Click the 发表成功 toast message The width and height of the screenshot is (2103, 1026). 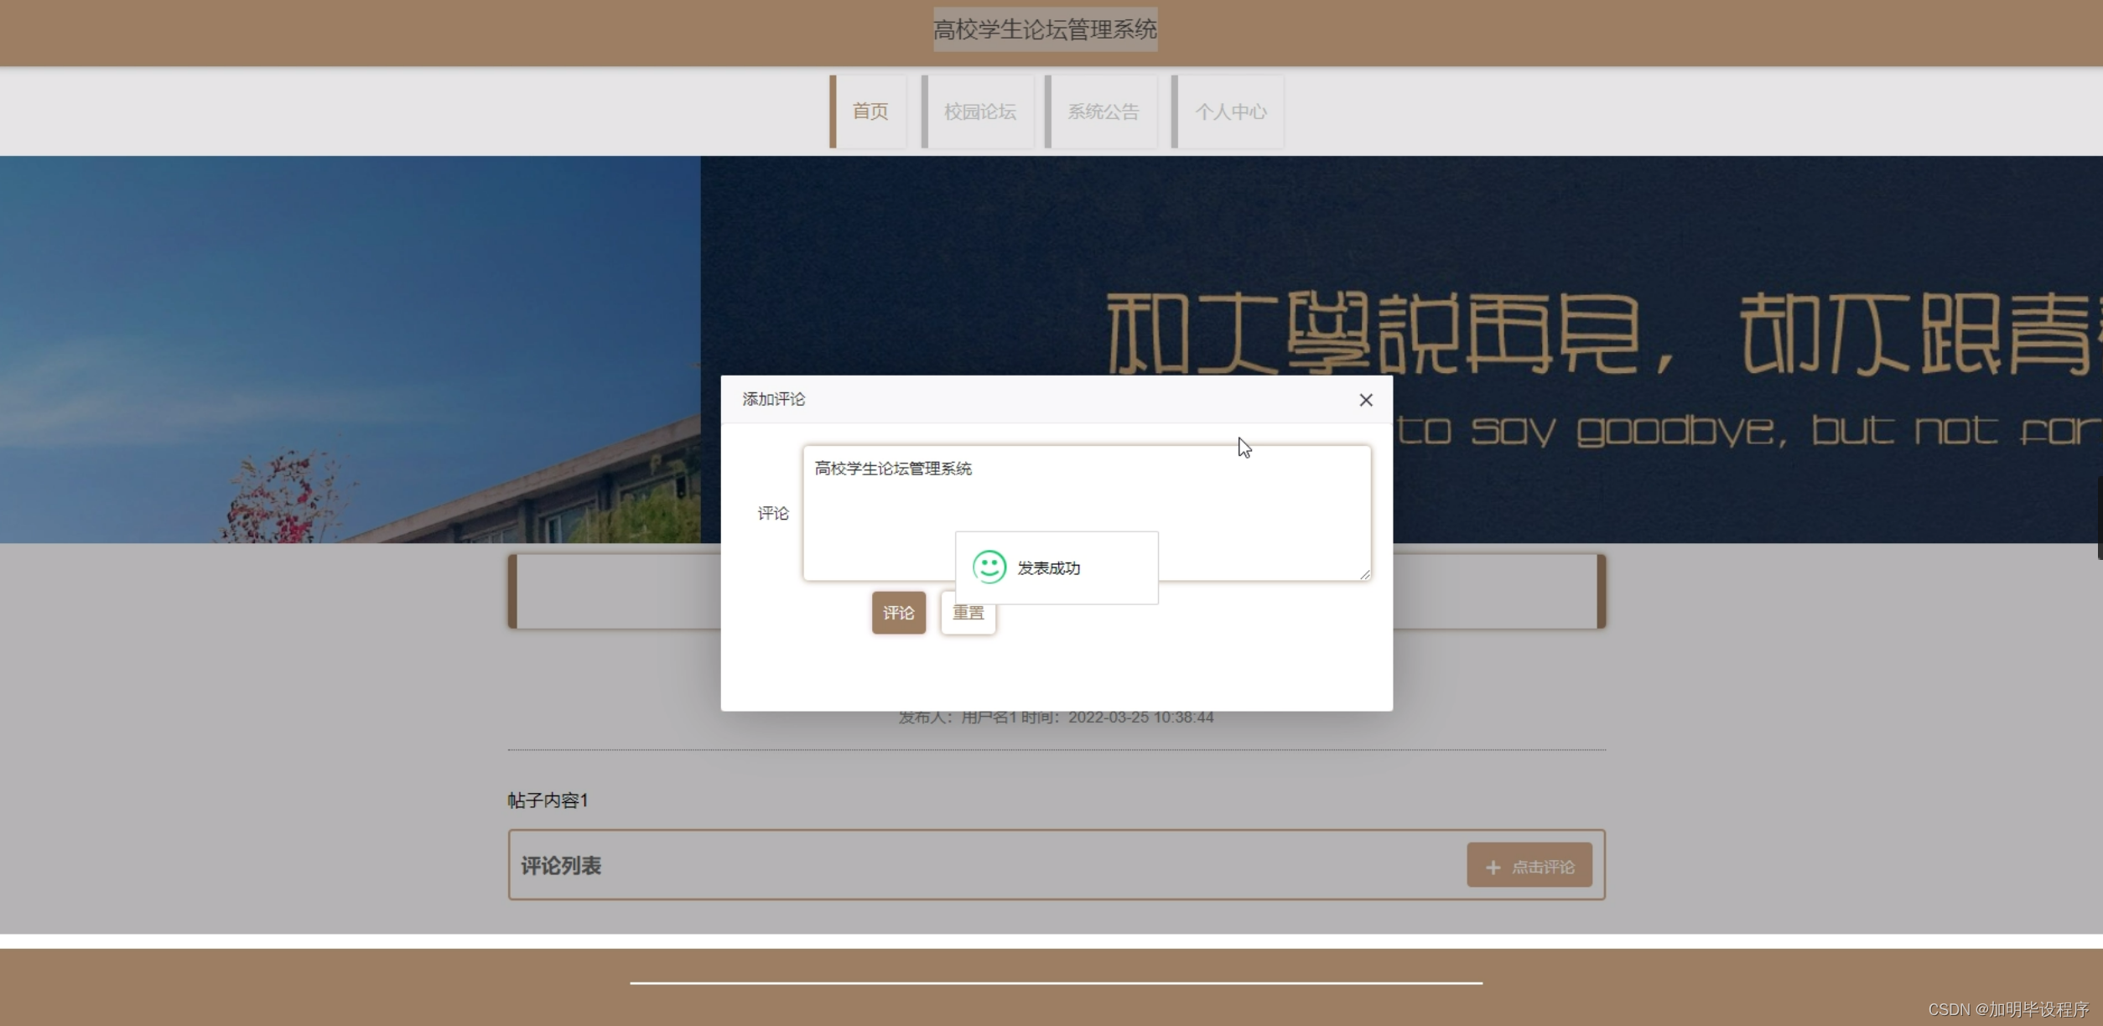1048,568
